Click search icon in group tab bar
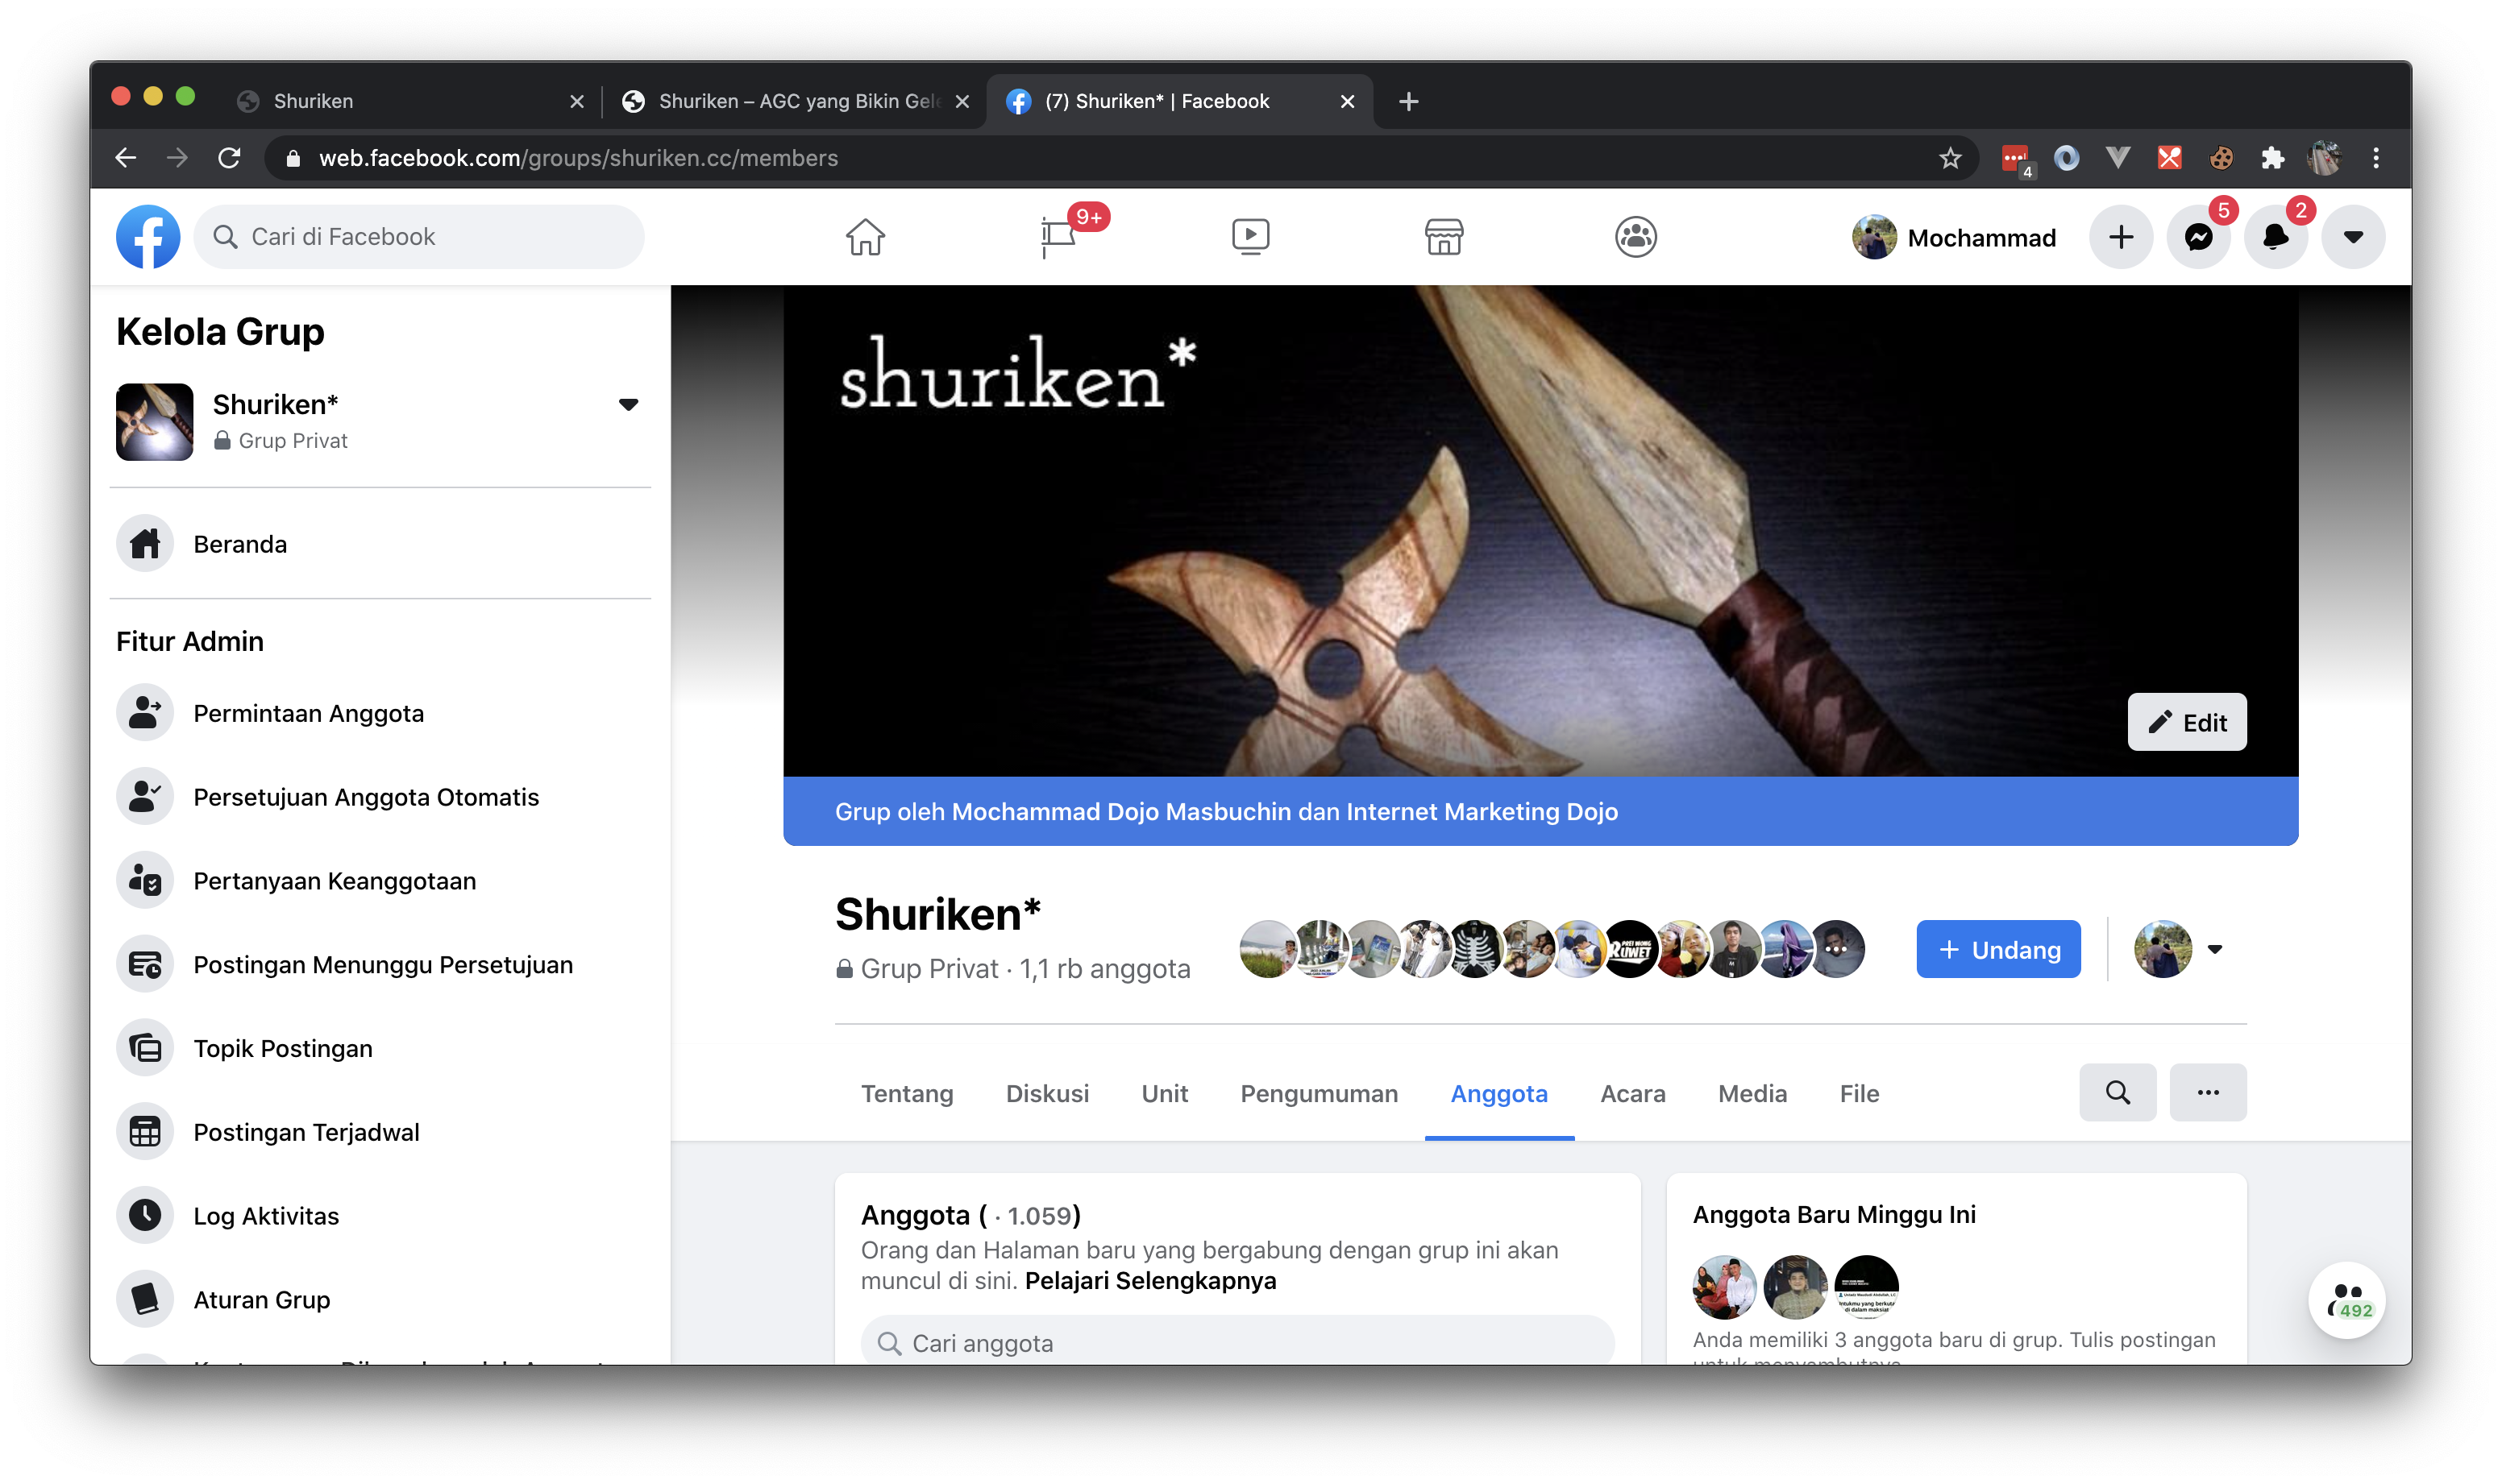Screen dimensions: 2502x1484 click(2116, 1092)
